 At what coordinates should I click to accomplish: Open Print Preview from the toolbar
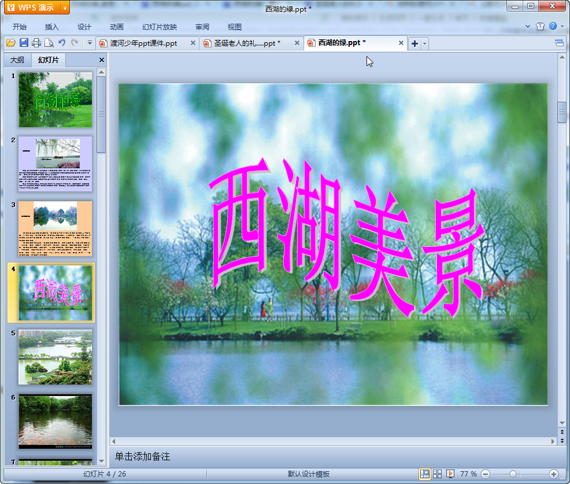49,43
